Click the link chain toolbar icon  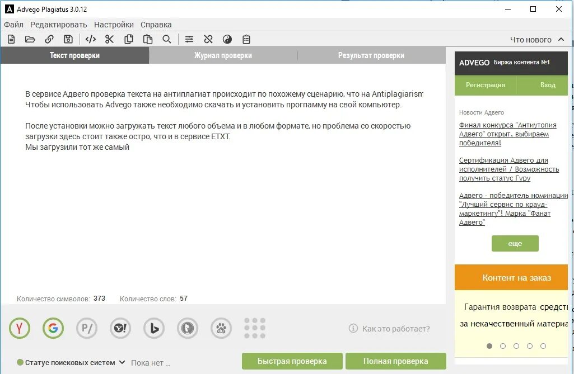[49, 39]
